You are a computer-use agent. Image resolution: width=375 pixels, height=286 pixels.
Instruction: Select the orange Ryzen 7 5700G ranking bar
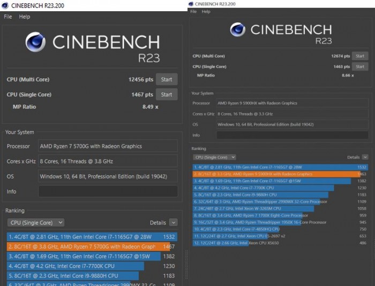tap(86, 246)
